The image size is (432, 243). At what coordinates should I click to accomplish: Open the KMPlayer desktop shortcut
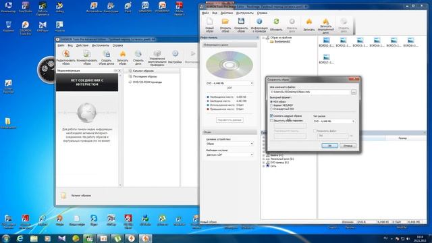tap(43, 26)
